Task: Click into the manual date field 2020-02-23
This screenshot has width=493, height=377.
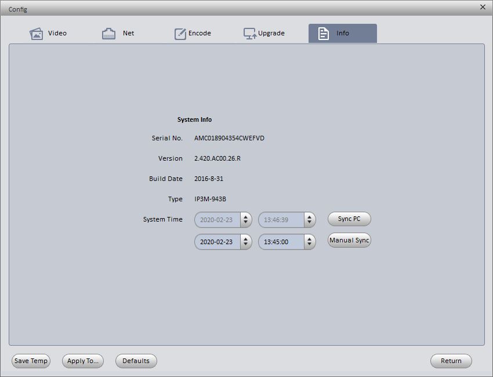Action: point(217,242)
